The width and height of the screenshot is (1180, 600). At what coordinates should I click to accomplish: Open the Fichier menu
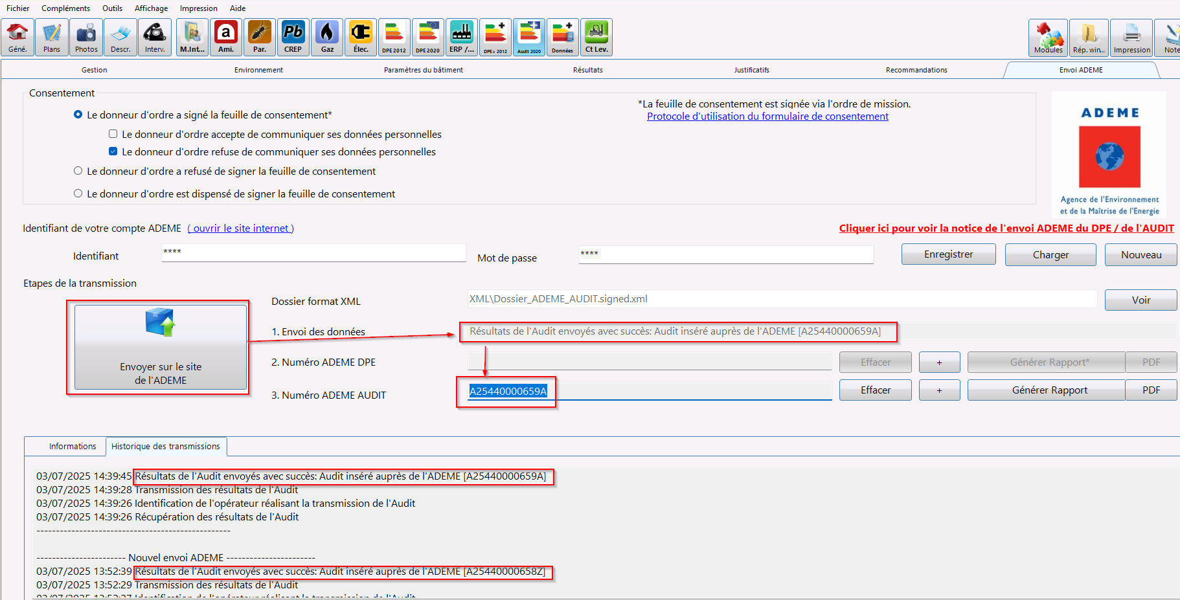pos(18,8)
